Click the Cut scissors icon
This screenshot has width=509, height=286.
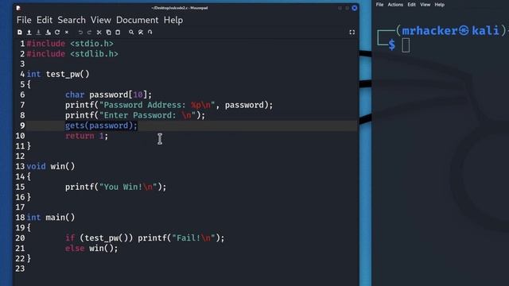pyautogui.click(x=99, y=33)
